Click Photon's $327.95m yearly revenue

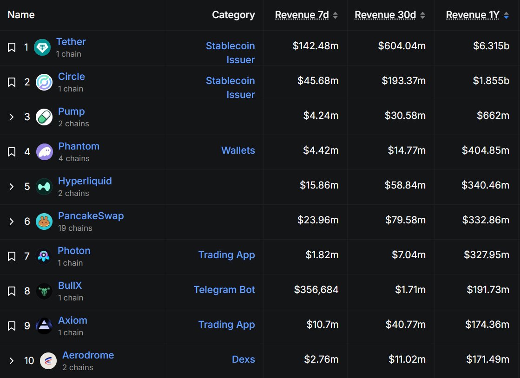pyautogui.click(x=487, y=255)
